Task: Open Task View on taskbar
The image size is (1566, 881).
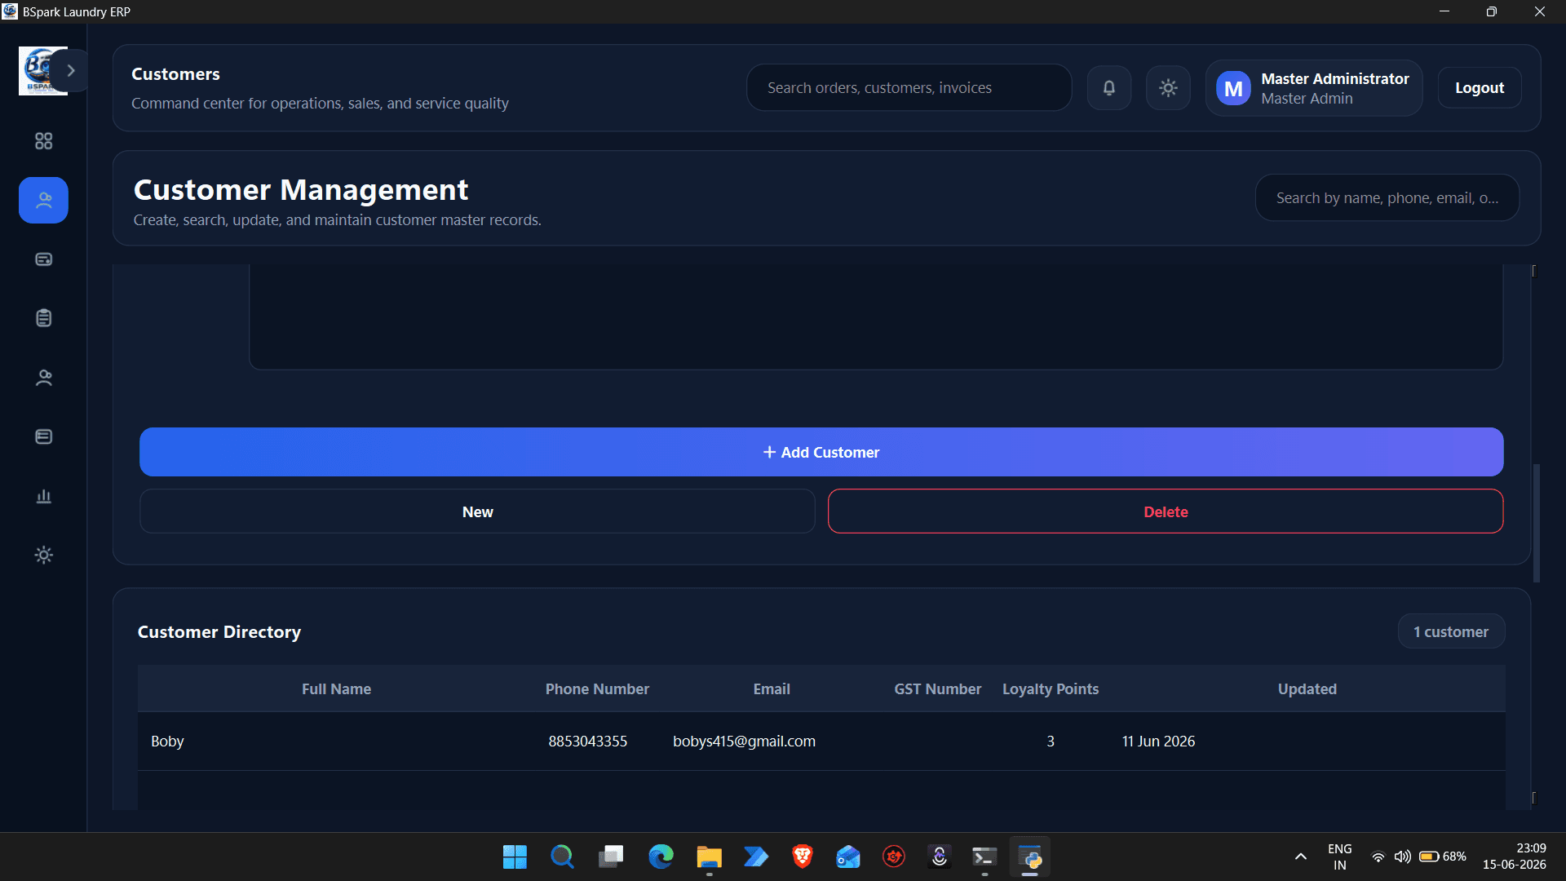Action: pyautogui.click(x=611, y=857)
